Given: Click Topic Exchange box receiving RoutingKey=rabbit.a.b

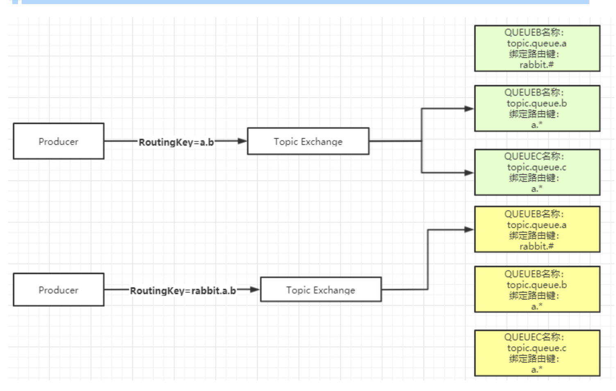Looking at the screenshot, I should (321, 290).
